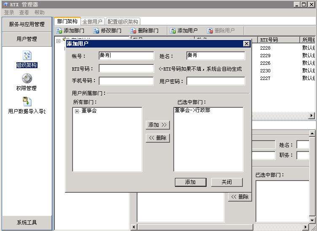Collapse the root tree node behind dialog
317x231 pixels.
point(58,41)
